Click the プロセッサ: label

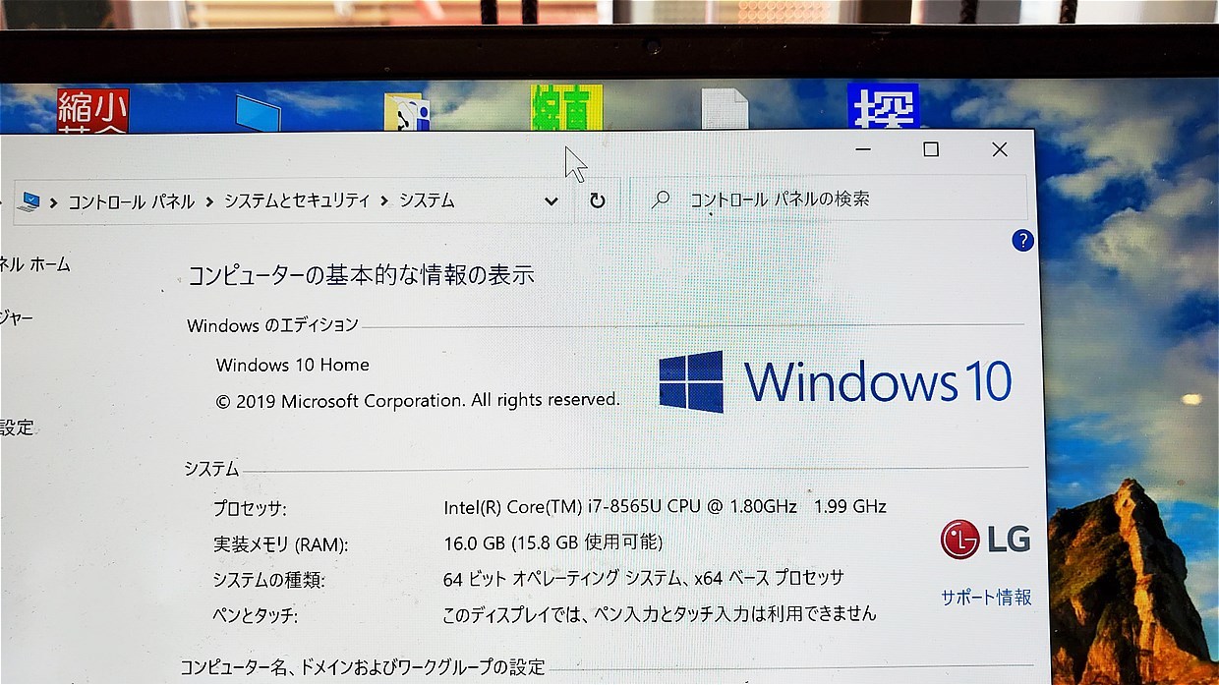[250, 509]
